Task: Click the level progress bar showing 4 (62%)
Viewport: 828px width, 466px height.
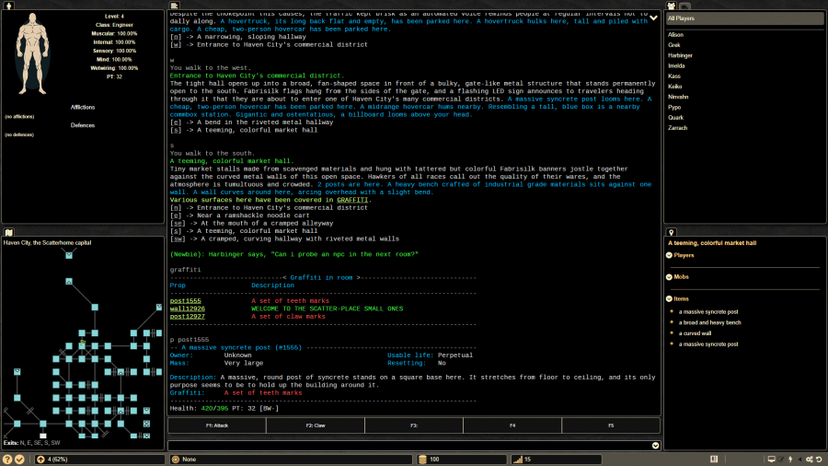Action: (x=99, y=460)
